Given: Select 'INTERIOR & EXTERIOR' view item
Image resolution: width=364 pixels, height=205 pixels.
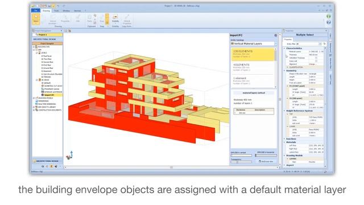Looking at the screenshot, I should (52, 92).
